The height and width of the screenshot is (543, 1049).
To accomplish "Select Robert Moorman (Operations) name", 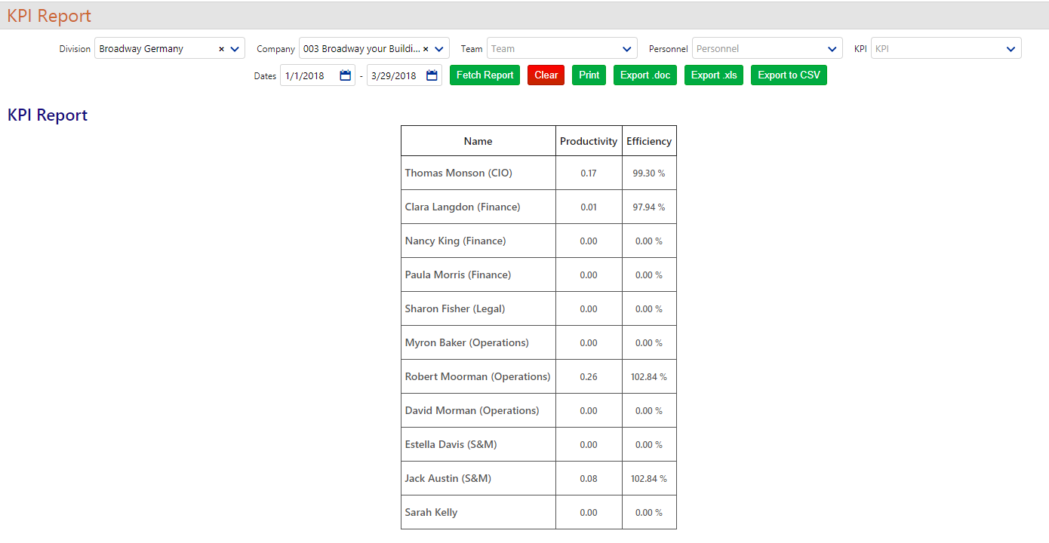I will tap(478, 376).
